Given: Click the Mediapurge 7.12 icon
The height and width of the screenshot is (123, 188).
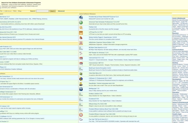Looking at the screenshot, I should coord(81,89).
